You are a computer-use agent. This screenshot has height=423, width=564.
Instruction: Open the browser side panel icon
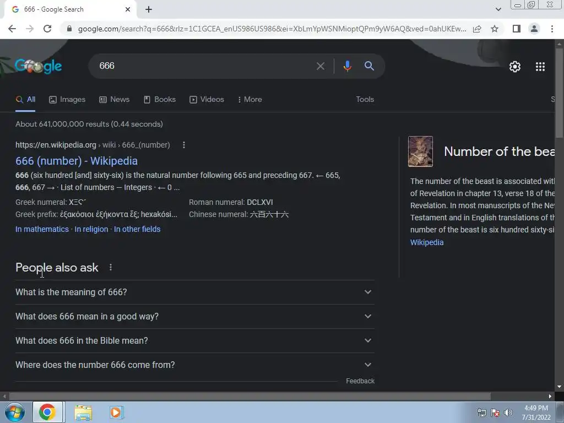(x=517, y=29)
